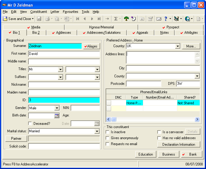The image size is (206, 169).
Task: Click the favourites folder star icon
Action: click(x=142, y=19)
